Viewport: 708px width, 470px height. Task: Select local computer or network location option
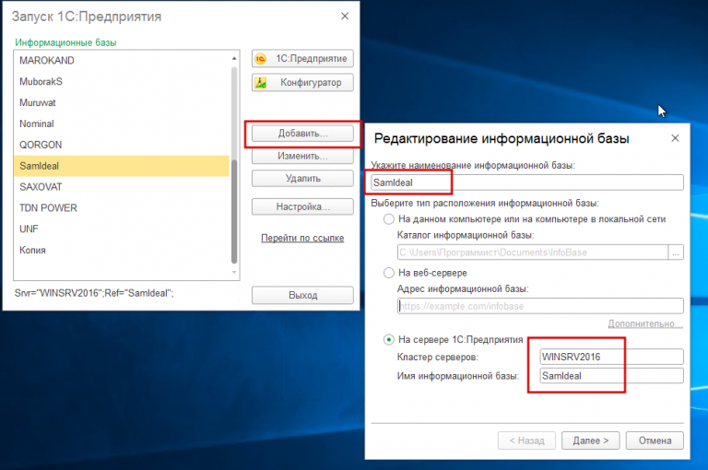389,219
